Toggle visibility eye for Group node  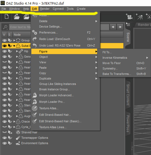click(5, 40)
